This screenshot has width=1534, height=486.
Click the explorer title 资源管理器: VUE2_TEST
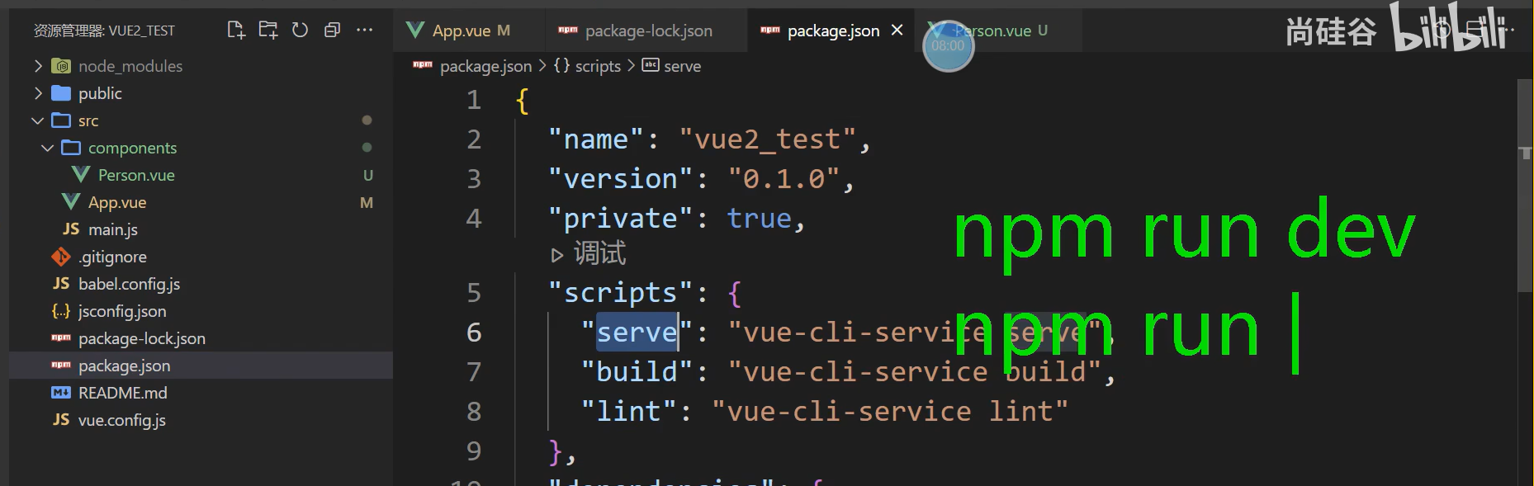point(104,31)
